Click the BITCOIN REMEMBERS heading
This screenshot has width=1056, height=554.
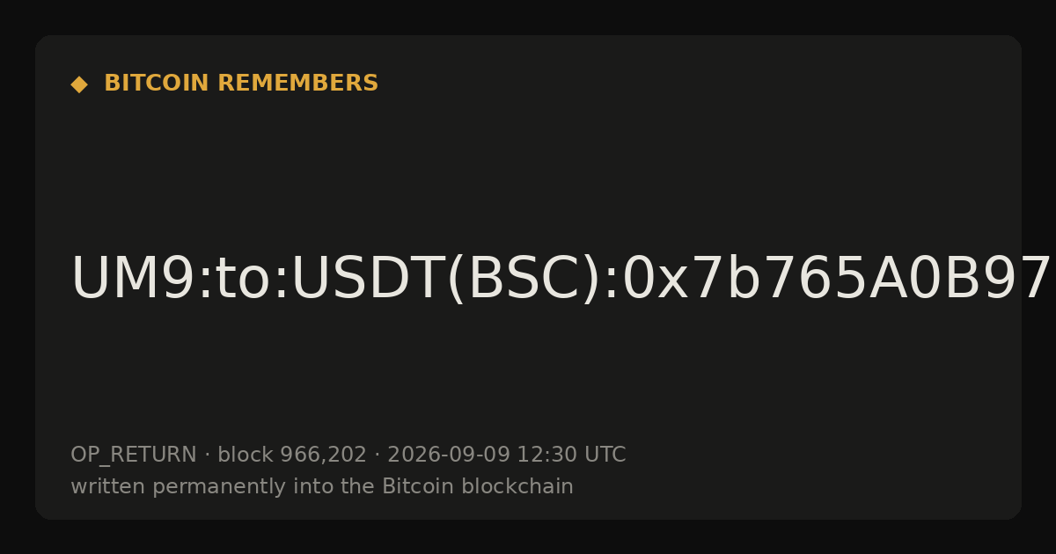pyautogui.click(x=241, y=84)
